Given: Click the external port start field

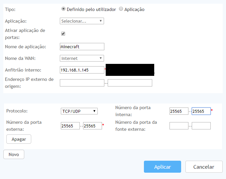Looking at the screenshot, I should pos(70,126).
